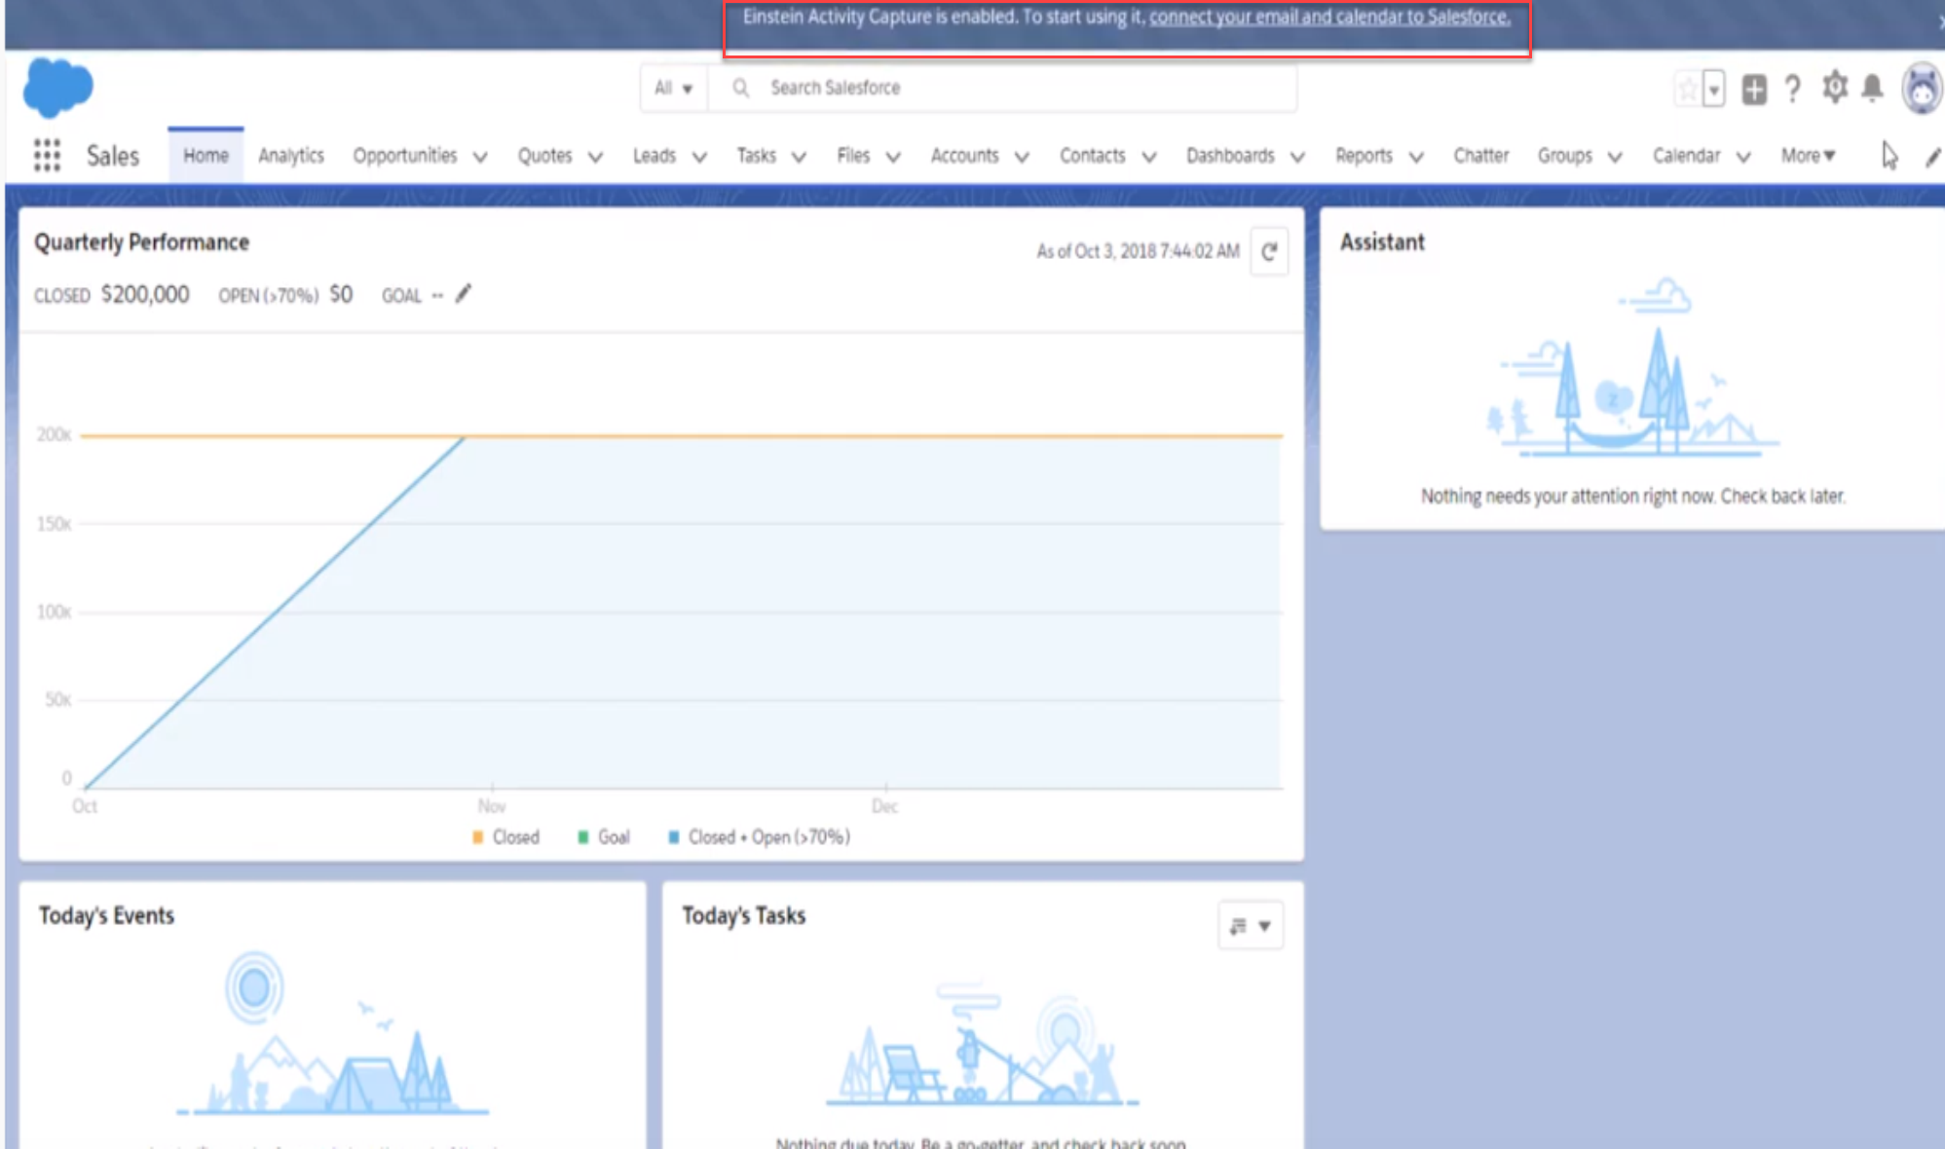Open the Chatter tab
Screen dimensions: 1945x1149
1480,156
